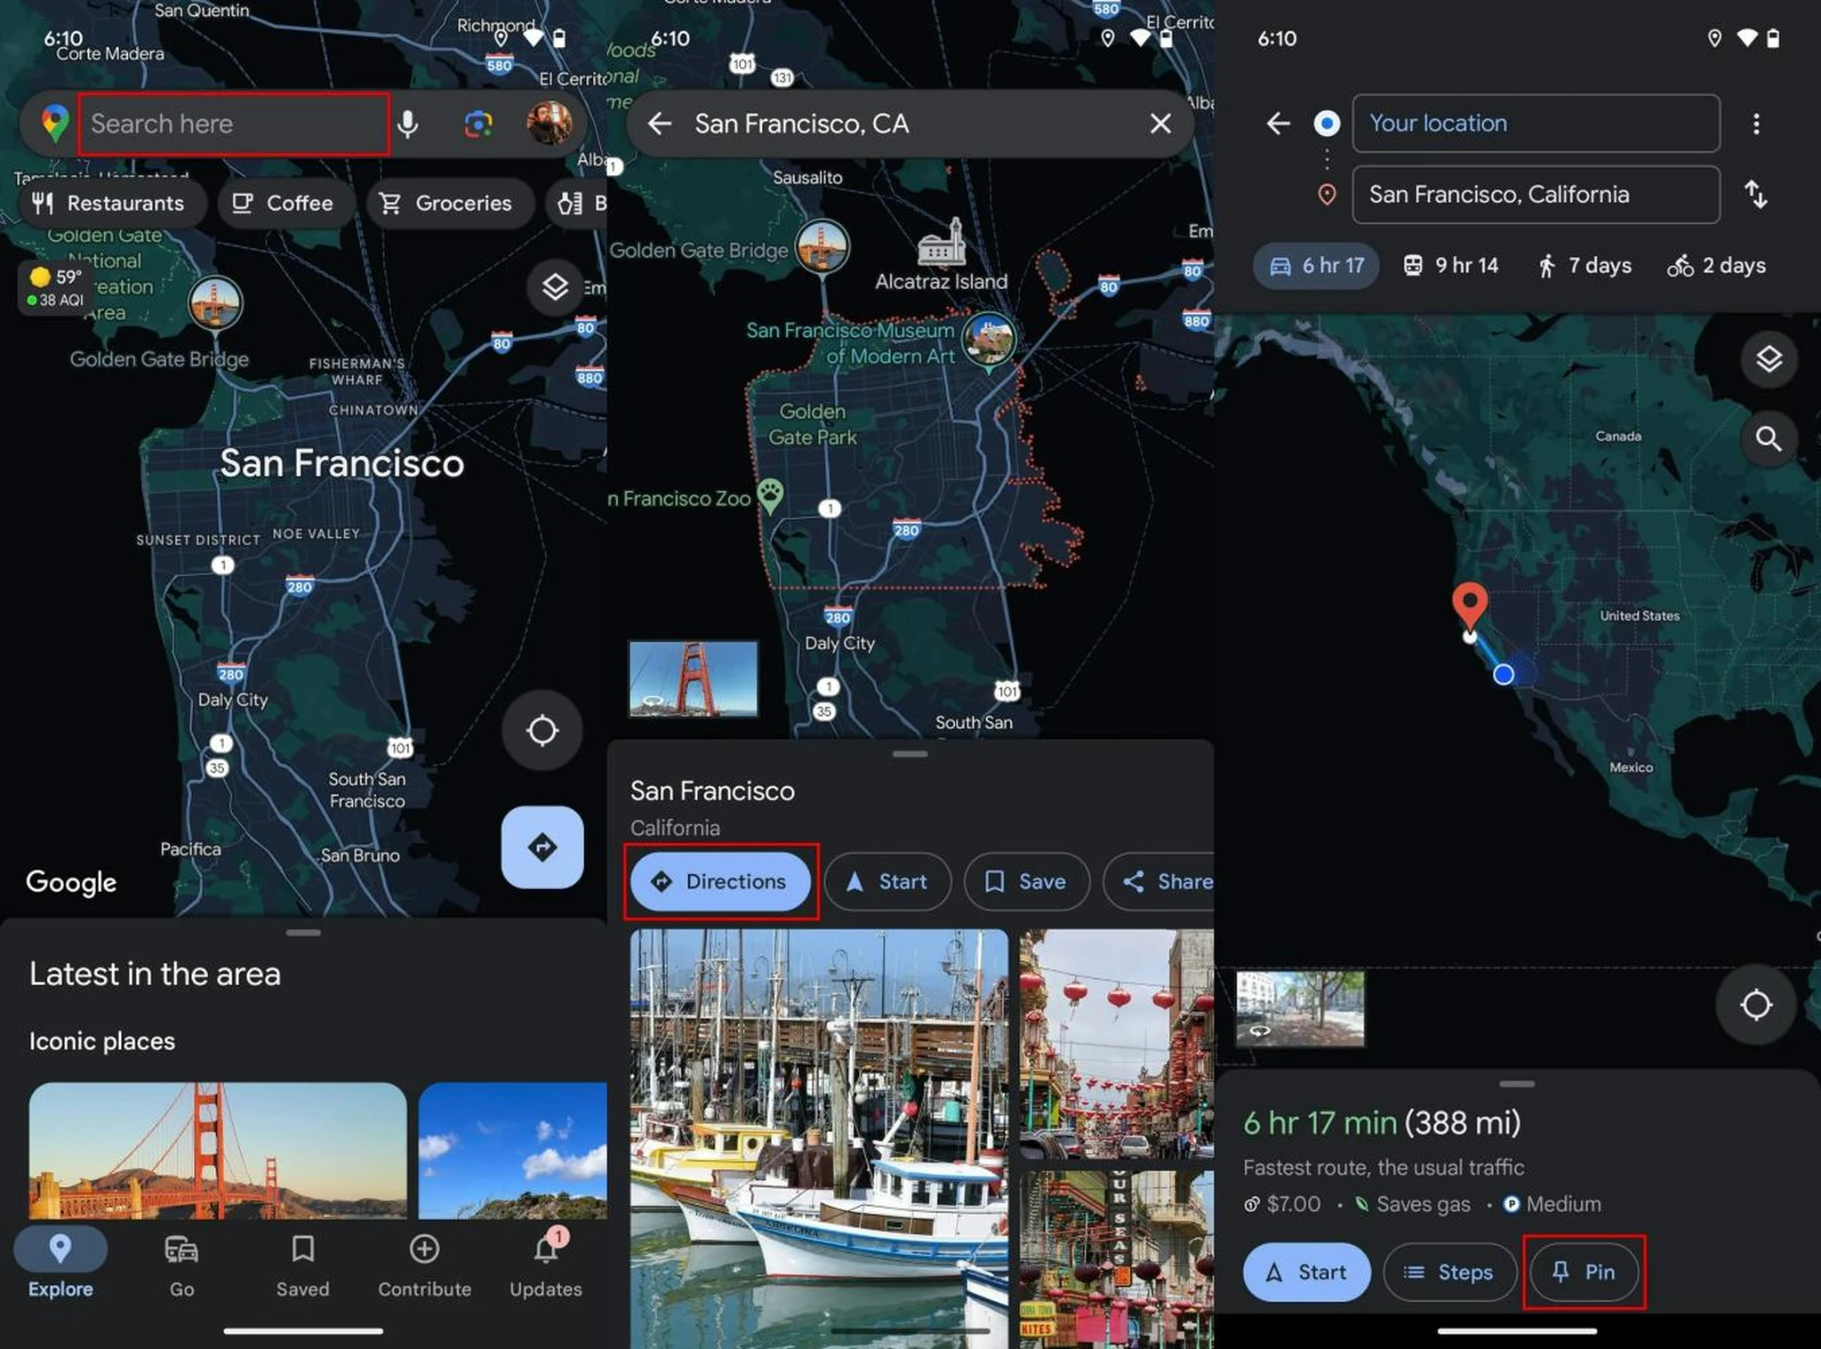Click the location crosshair icon
The width and height of the screenshot is (1821, 1349).
[541, 728]
